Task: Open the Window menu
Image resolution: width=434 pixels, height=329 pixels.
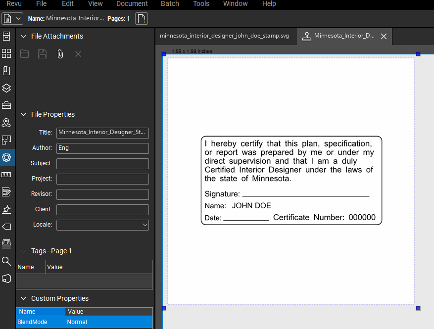Action: [235, 3]
